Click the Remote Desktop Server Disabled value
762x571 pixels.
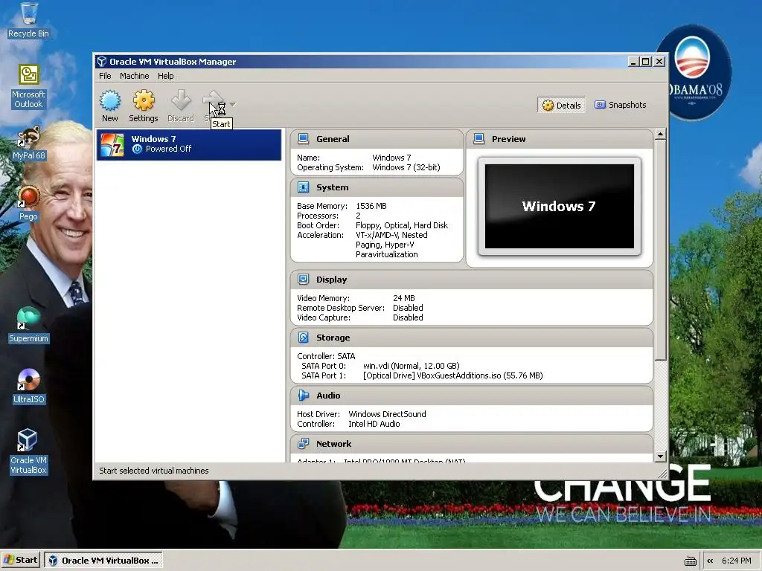[x=408, y=309]
